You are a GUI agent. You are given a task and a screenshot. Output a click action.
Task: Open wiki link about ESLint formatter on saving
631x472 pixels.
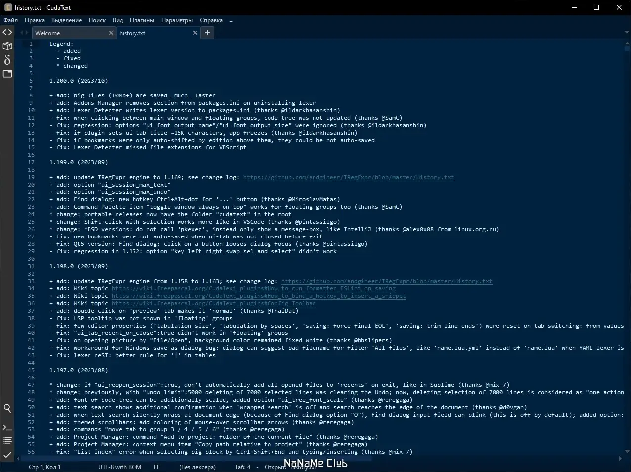pyautogui.click(x=254, y=288)
